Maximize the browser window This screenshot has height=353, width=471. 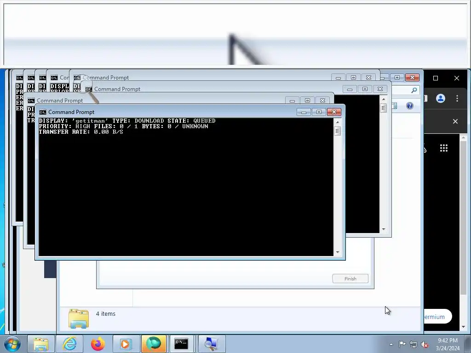tap(436, 78)
